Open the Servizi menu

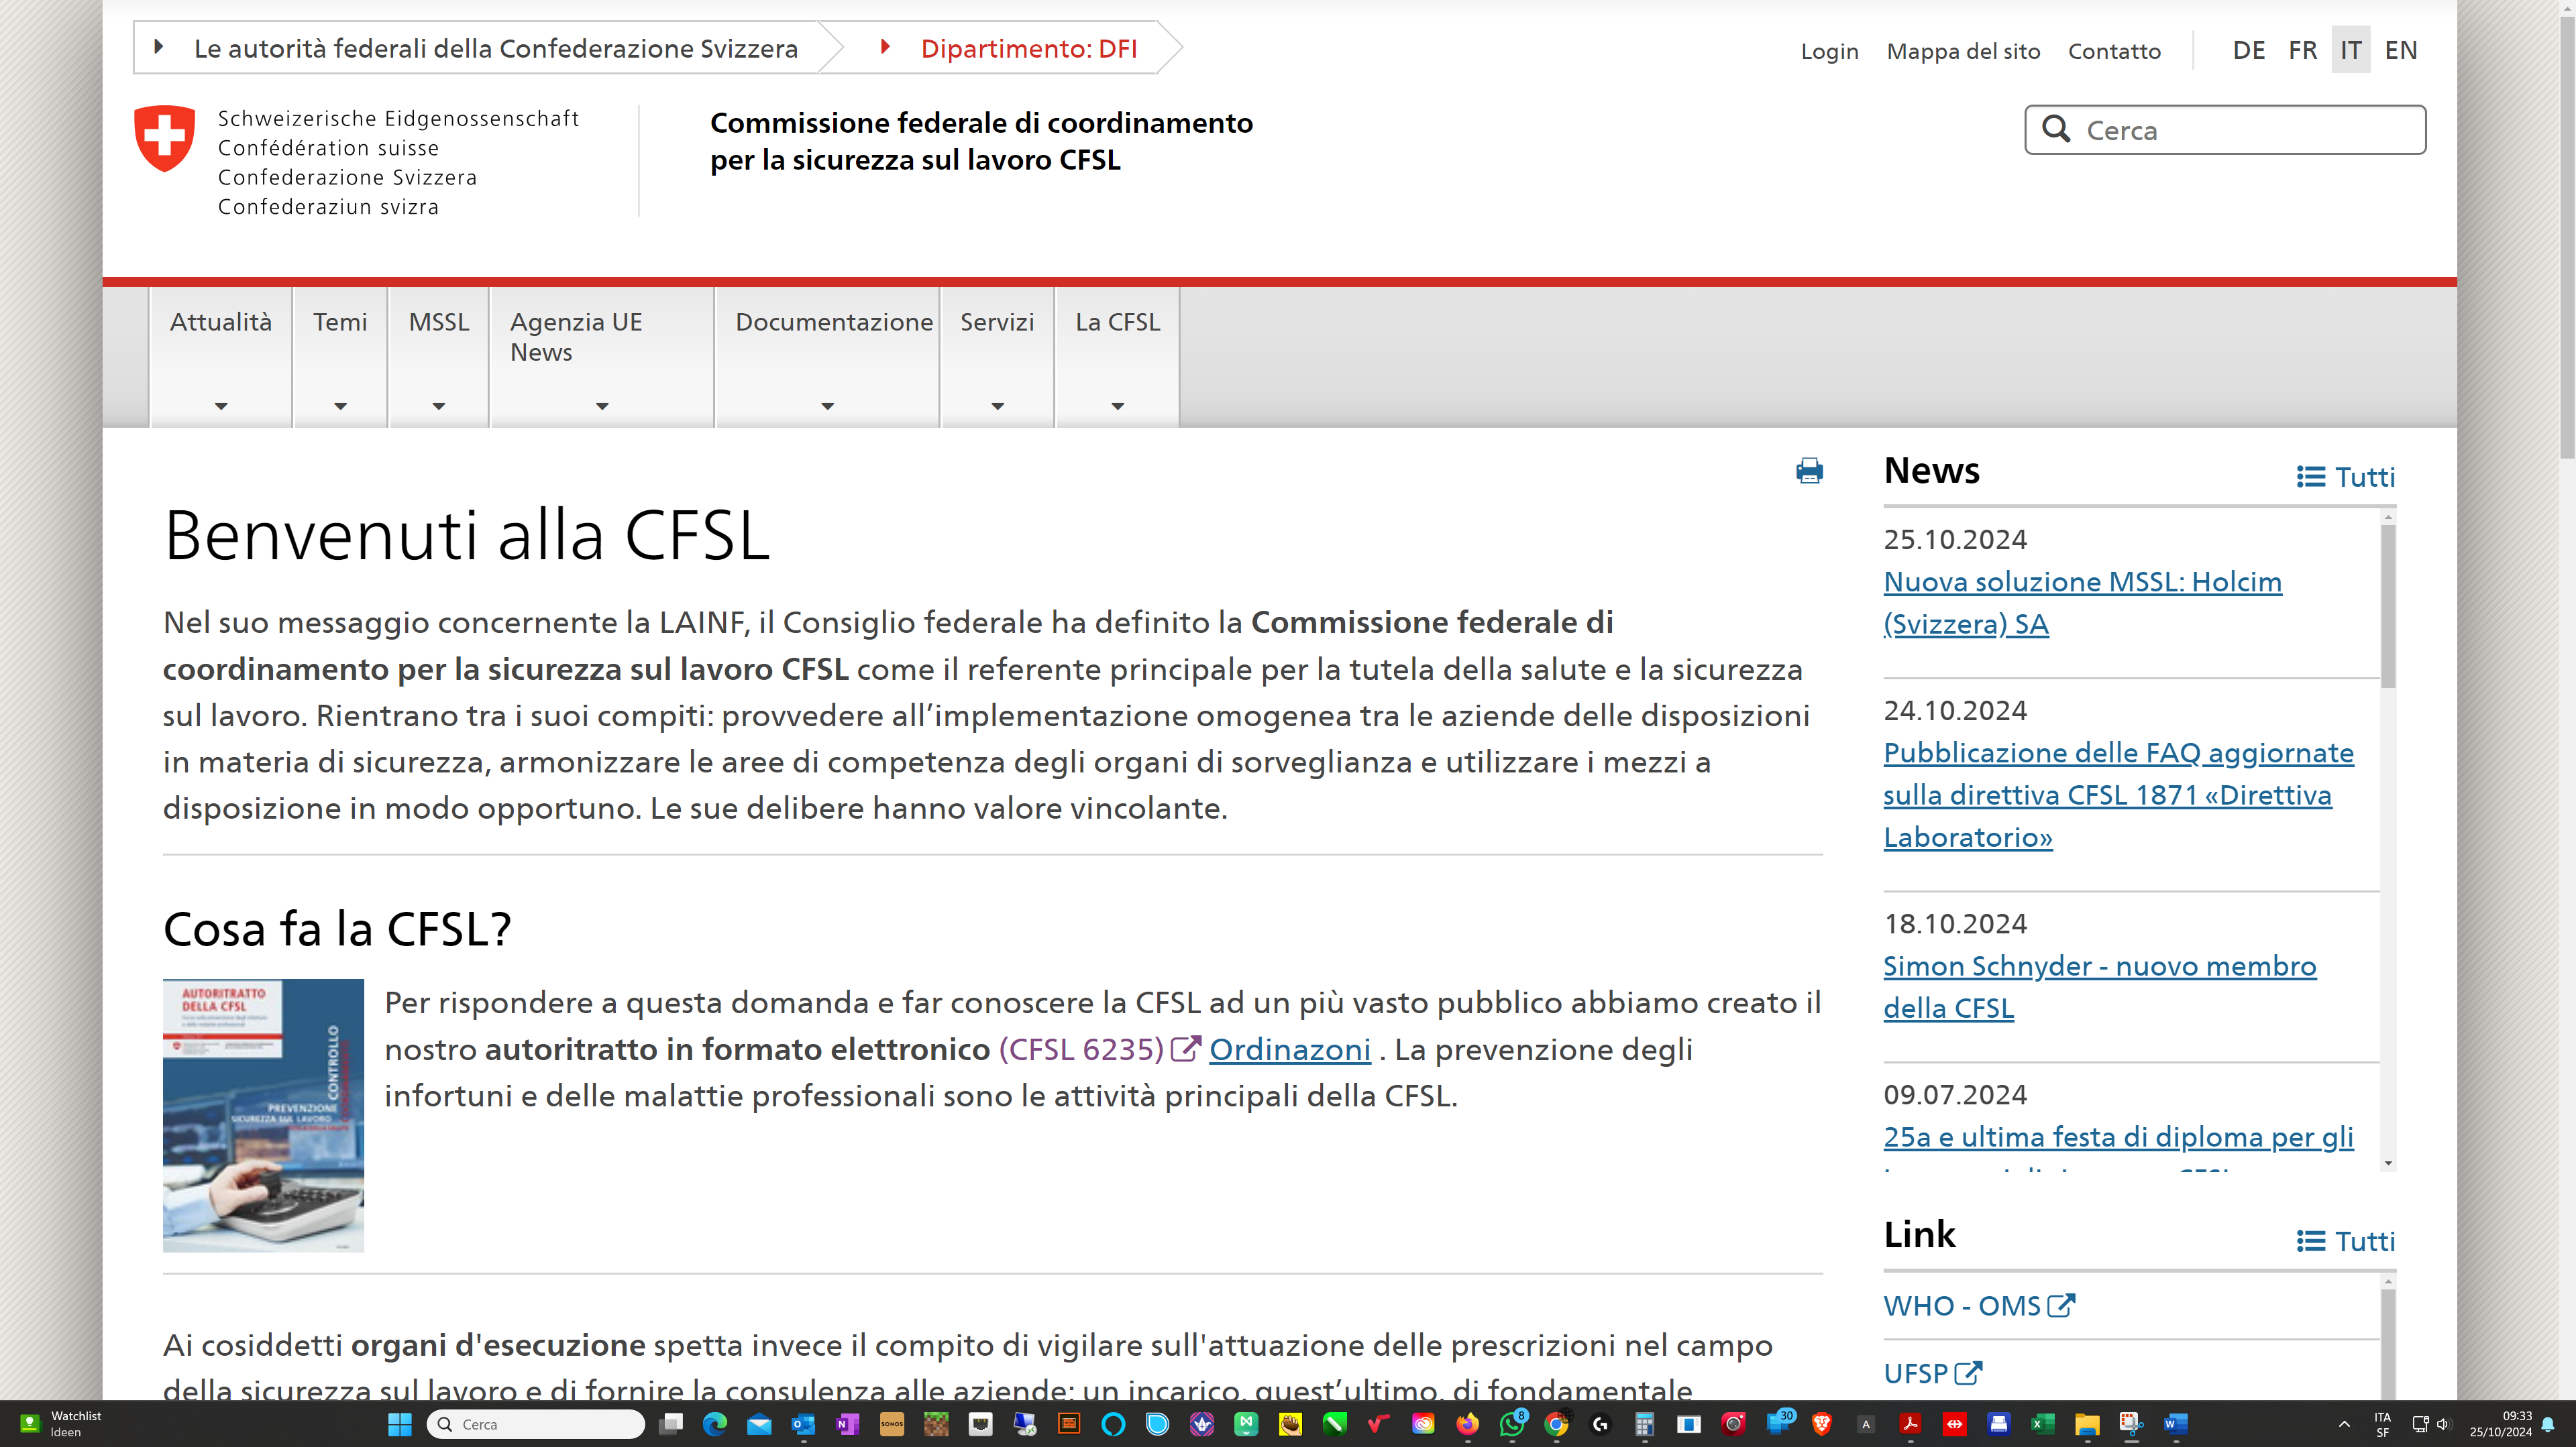(997, 322)
